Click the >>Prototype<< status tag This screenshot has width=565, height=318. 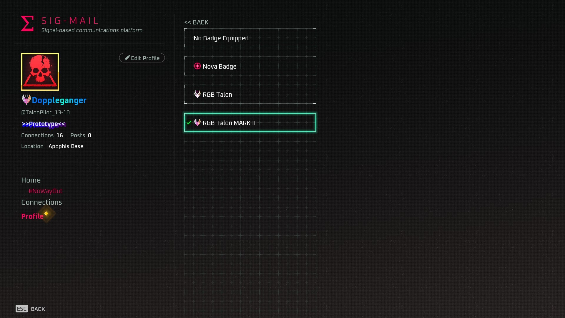(43, 124)
